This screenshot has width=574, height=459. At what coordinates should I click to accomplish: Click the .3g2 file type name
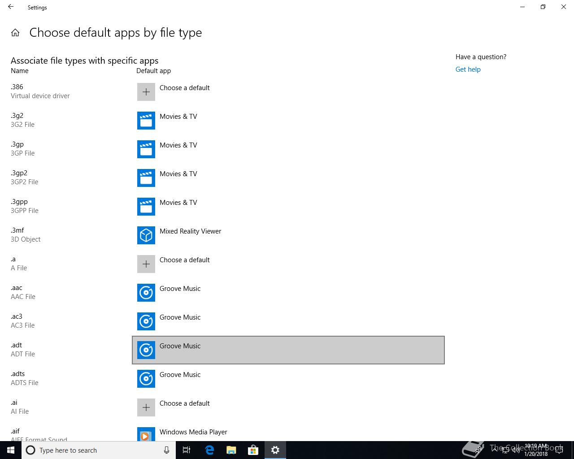click(x=17, y=116)
